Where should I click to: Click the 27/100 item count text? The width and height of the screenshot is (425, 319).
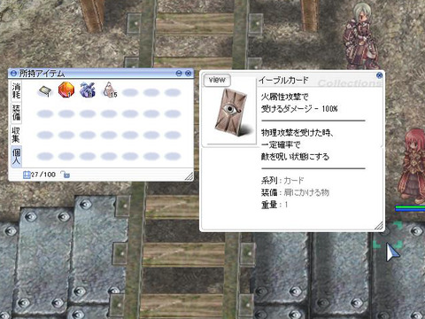click(43, 175)
